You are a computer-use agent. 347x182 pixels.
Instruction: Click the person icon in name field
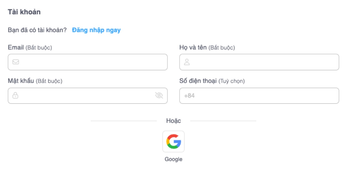(x=187, y=62)
